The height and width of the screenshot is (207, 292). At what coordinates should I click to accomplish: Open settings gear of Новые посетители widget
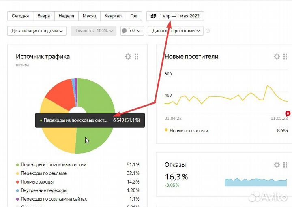[277, 56]
